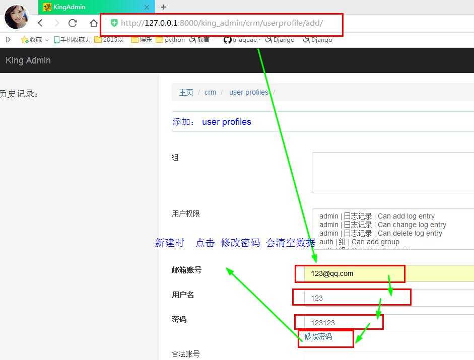Open the triaquae GitHub bookmark

[x=241, y=40]
